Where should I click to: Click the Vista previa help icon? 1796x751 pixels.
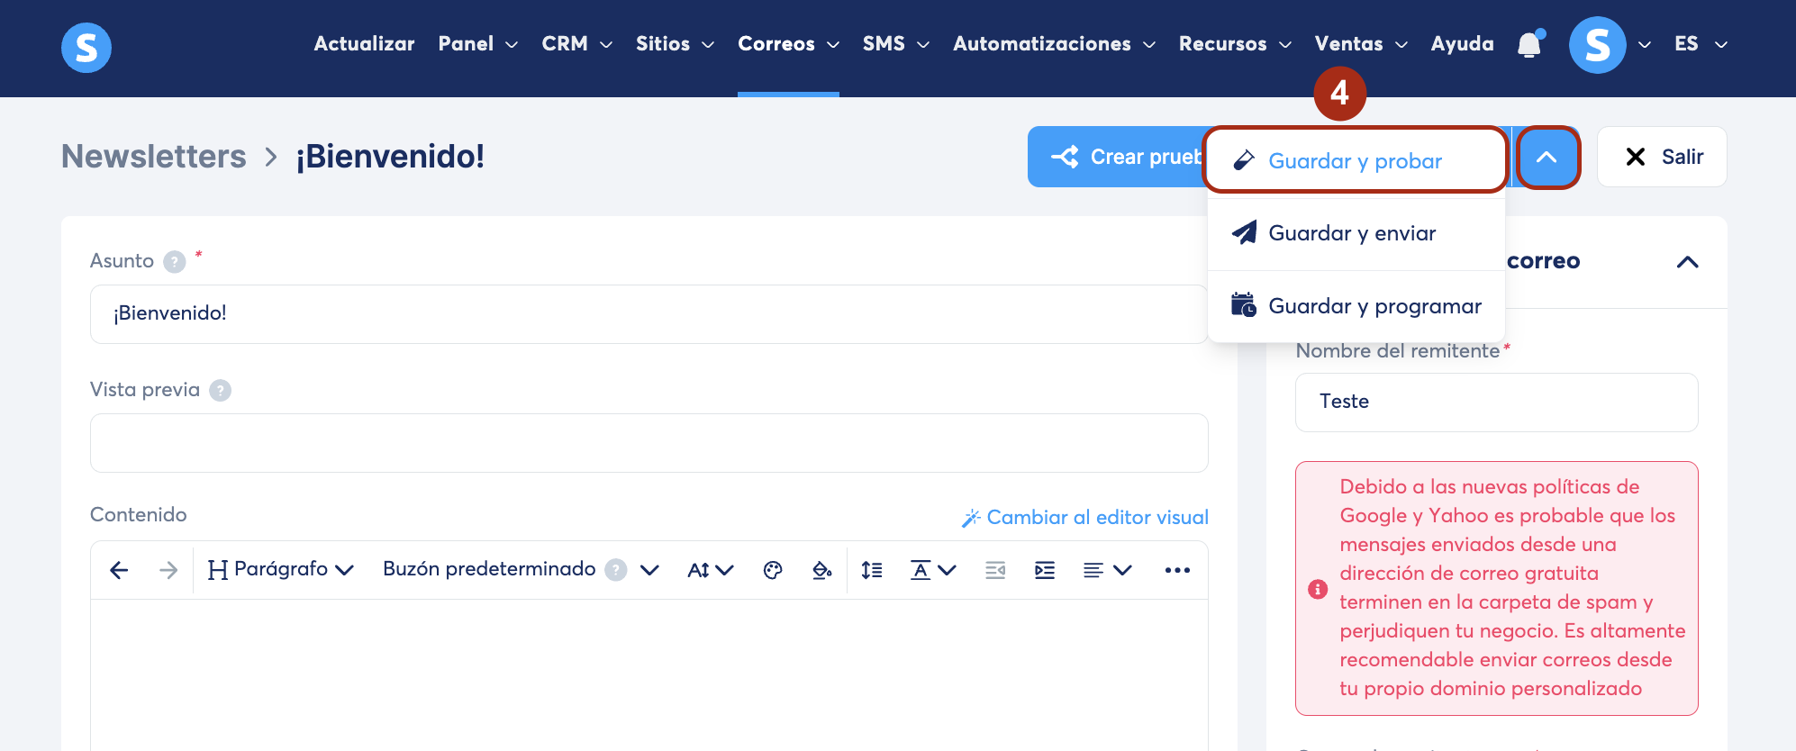tap(220, 390)
